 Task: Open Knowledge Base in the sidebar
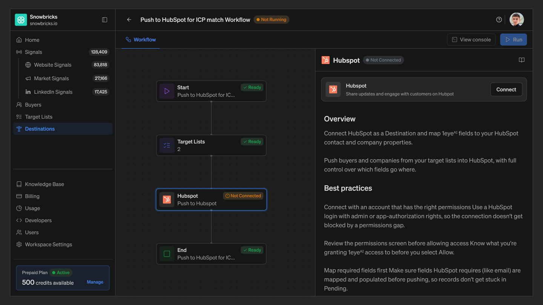pyautogui.click(x=63, y=184)
